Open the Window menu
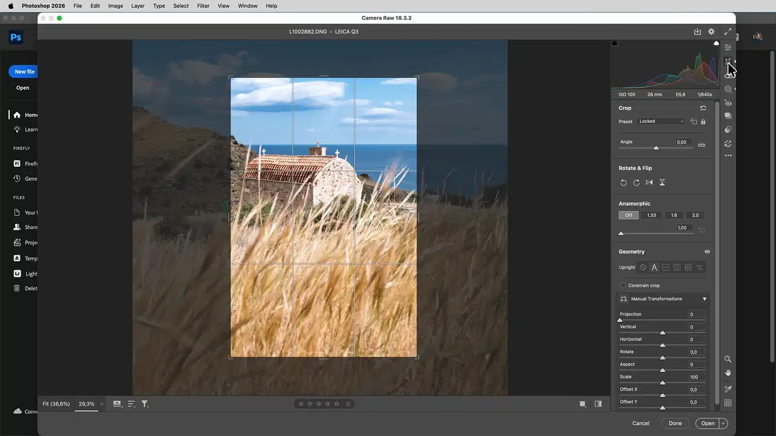The width and height of the screenshot is (776, 436). pos(247,6)
